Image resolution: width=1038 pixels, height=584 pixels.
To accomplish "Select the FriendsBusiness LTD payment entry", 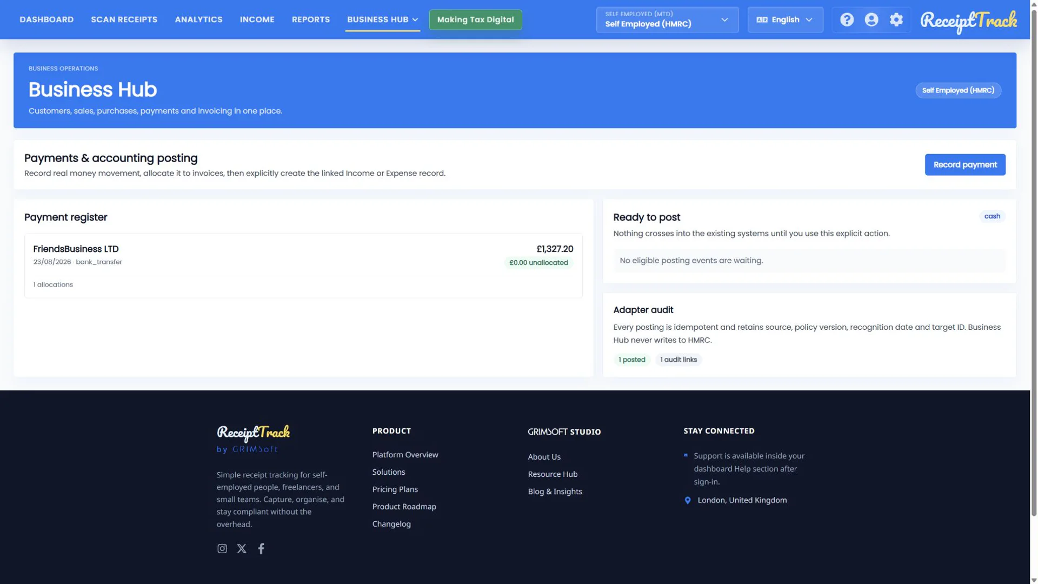I will tap(303, 266).
